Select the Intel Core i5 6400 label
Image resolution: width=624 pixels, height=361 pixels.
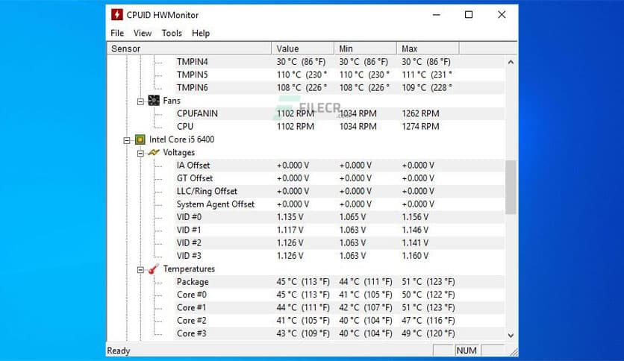point(181,139)
